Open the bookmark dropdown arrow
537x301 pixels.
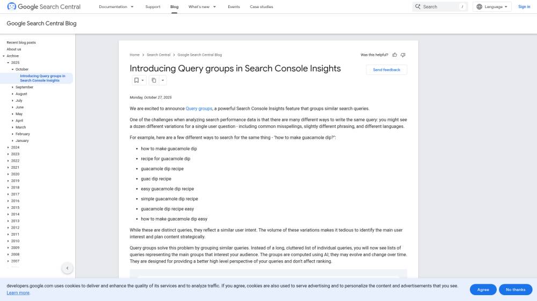pyautogui.click(x=143, y=80)
